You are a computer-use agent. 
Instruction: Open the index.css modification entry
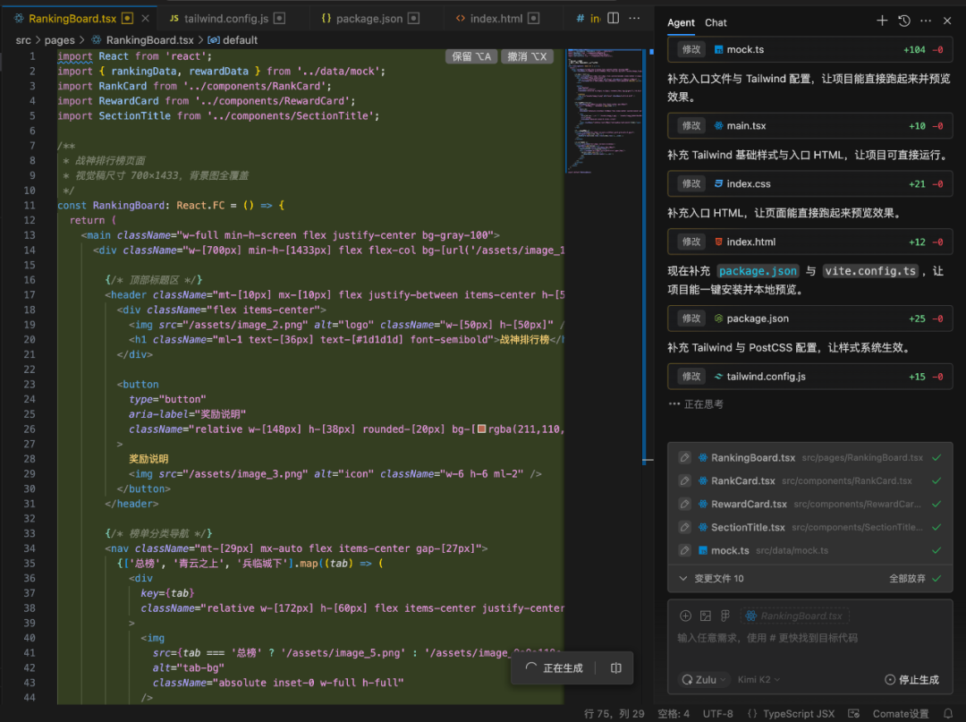[809, 183]
